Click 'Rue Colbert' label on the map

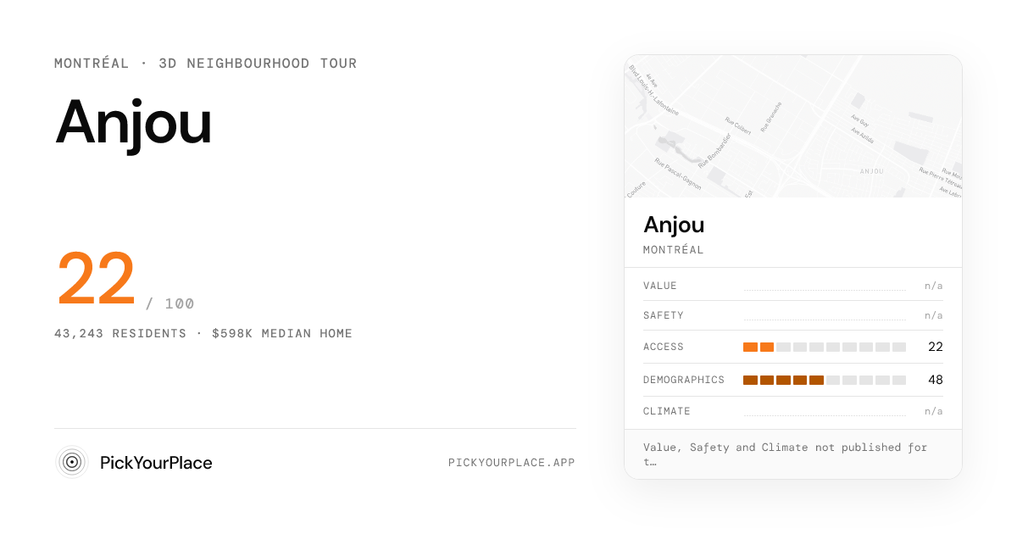pyautogui.click(x=739, y=125)
